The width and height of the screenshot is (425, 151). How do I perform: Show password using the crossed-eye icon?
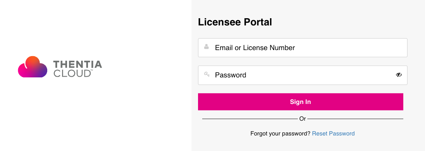pos(399,75)
